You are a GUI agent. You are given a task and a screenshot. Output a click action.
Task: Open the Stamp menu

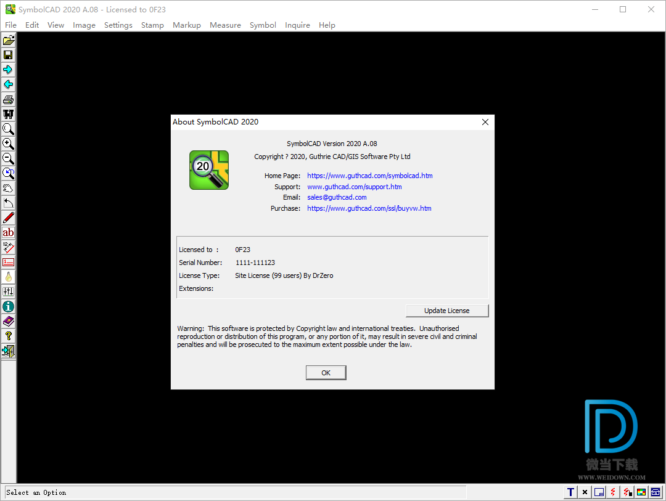click(x=152, y=25)
